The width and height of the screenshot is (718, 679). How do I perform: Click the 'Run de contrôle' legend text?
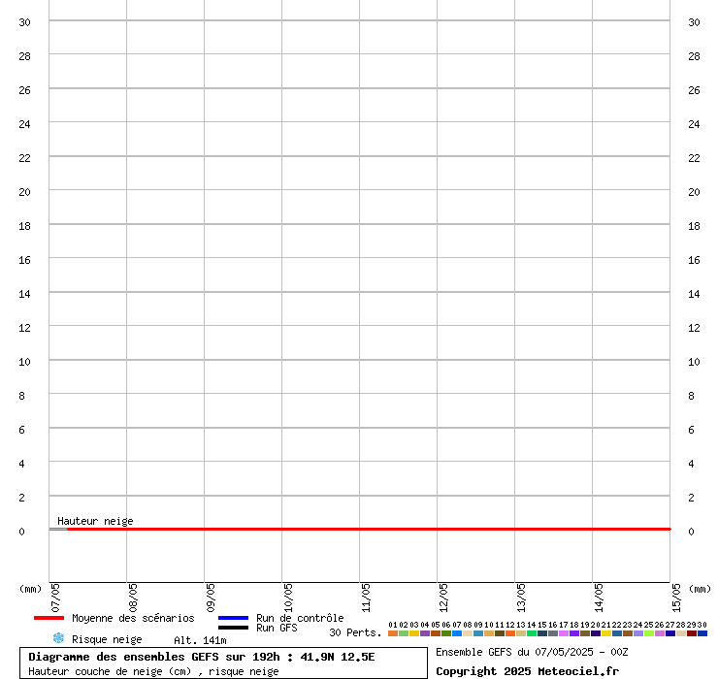click(300, 618)
